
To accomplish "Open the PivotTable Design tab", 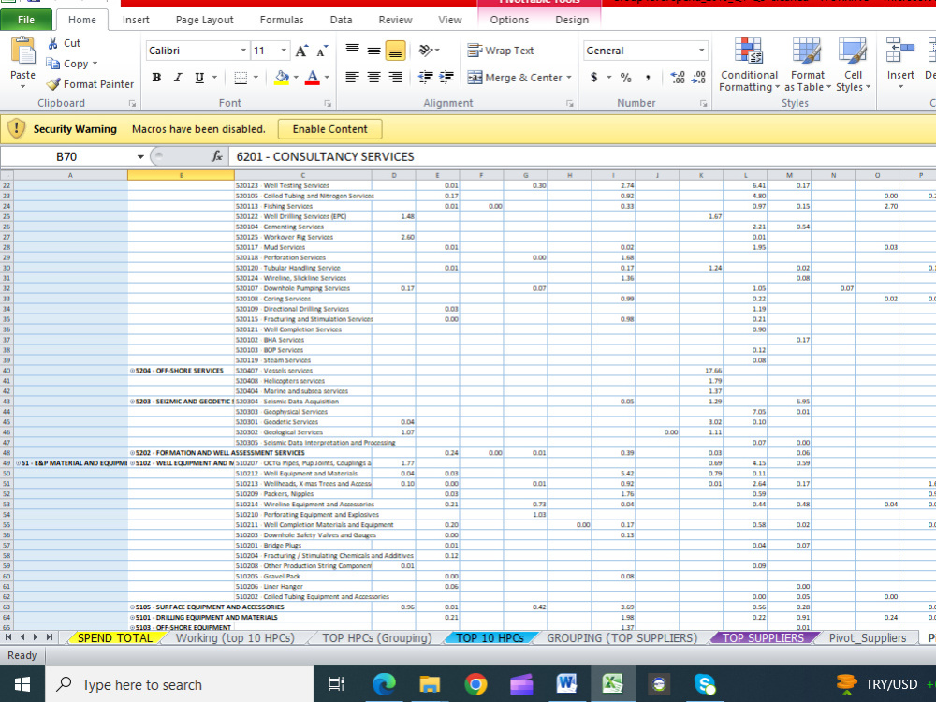I will [572, 20].
